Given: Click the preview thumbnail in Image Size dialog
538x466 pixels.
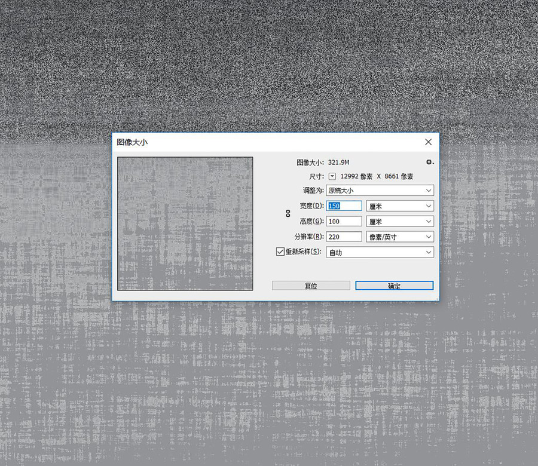Looking at the screenshot, I should coord(185,223).
